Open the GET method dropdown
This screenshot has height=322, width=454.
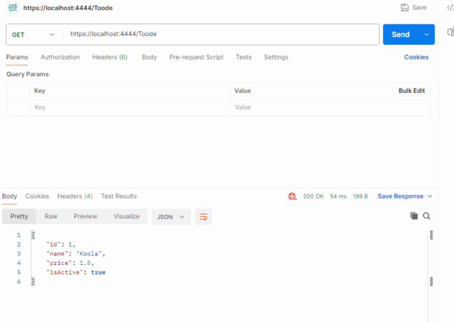point(35,35)
